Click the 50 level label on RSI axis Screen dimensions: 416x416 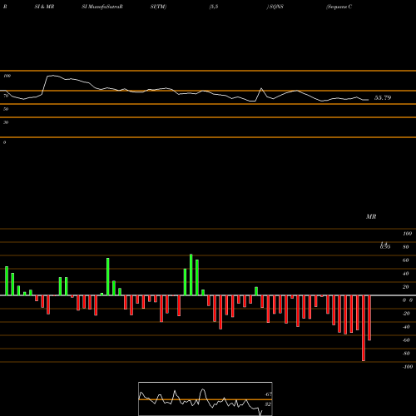(x=6, y=109)
